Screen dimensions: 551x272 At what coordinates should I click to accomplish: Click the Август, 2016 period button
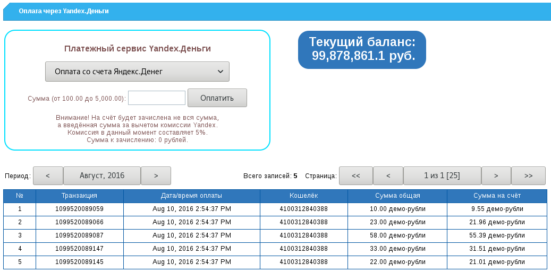pyautogui.click(x=101, y=176)
